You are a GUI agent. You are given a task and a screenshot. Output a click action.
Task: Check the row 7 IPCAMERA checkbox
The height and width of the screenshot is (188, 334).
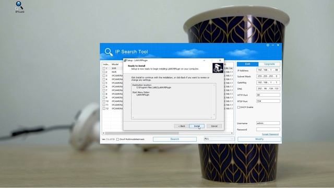(104, 90)
